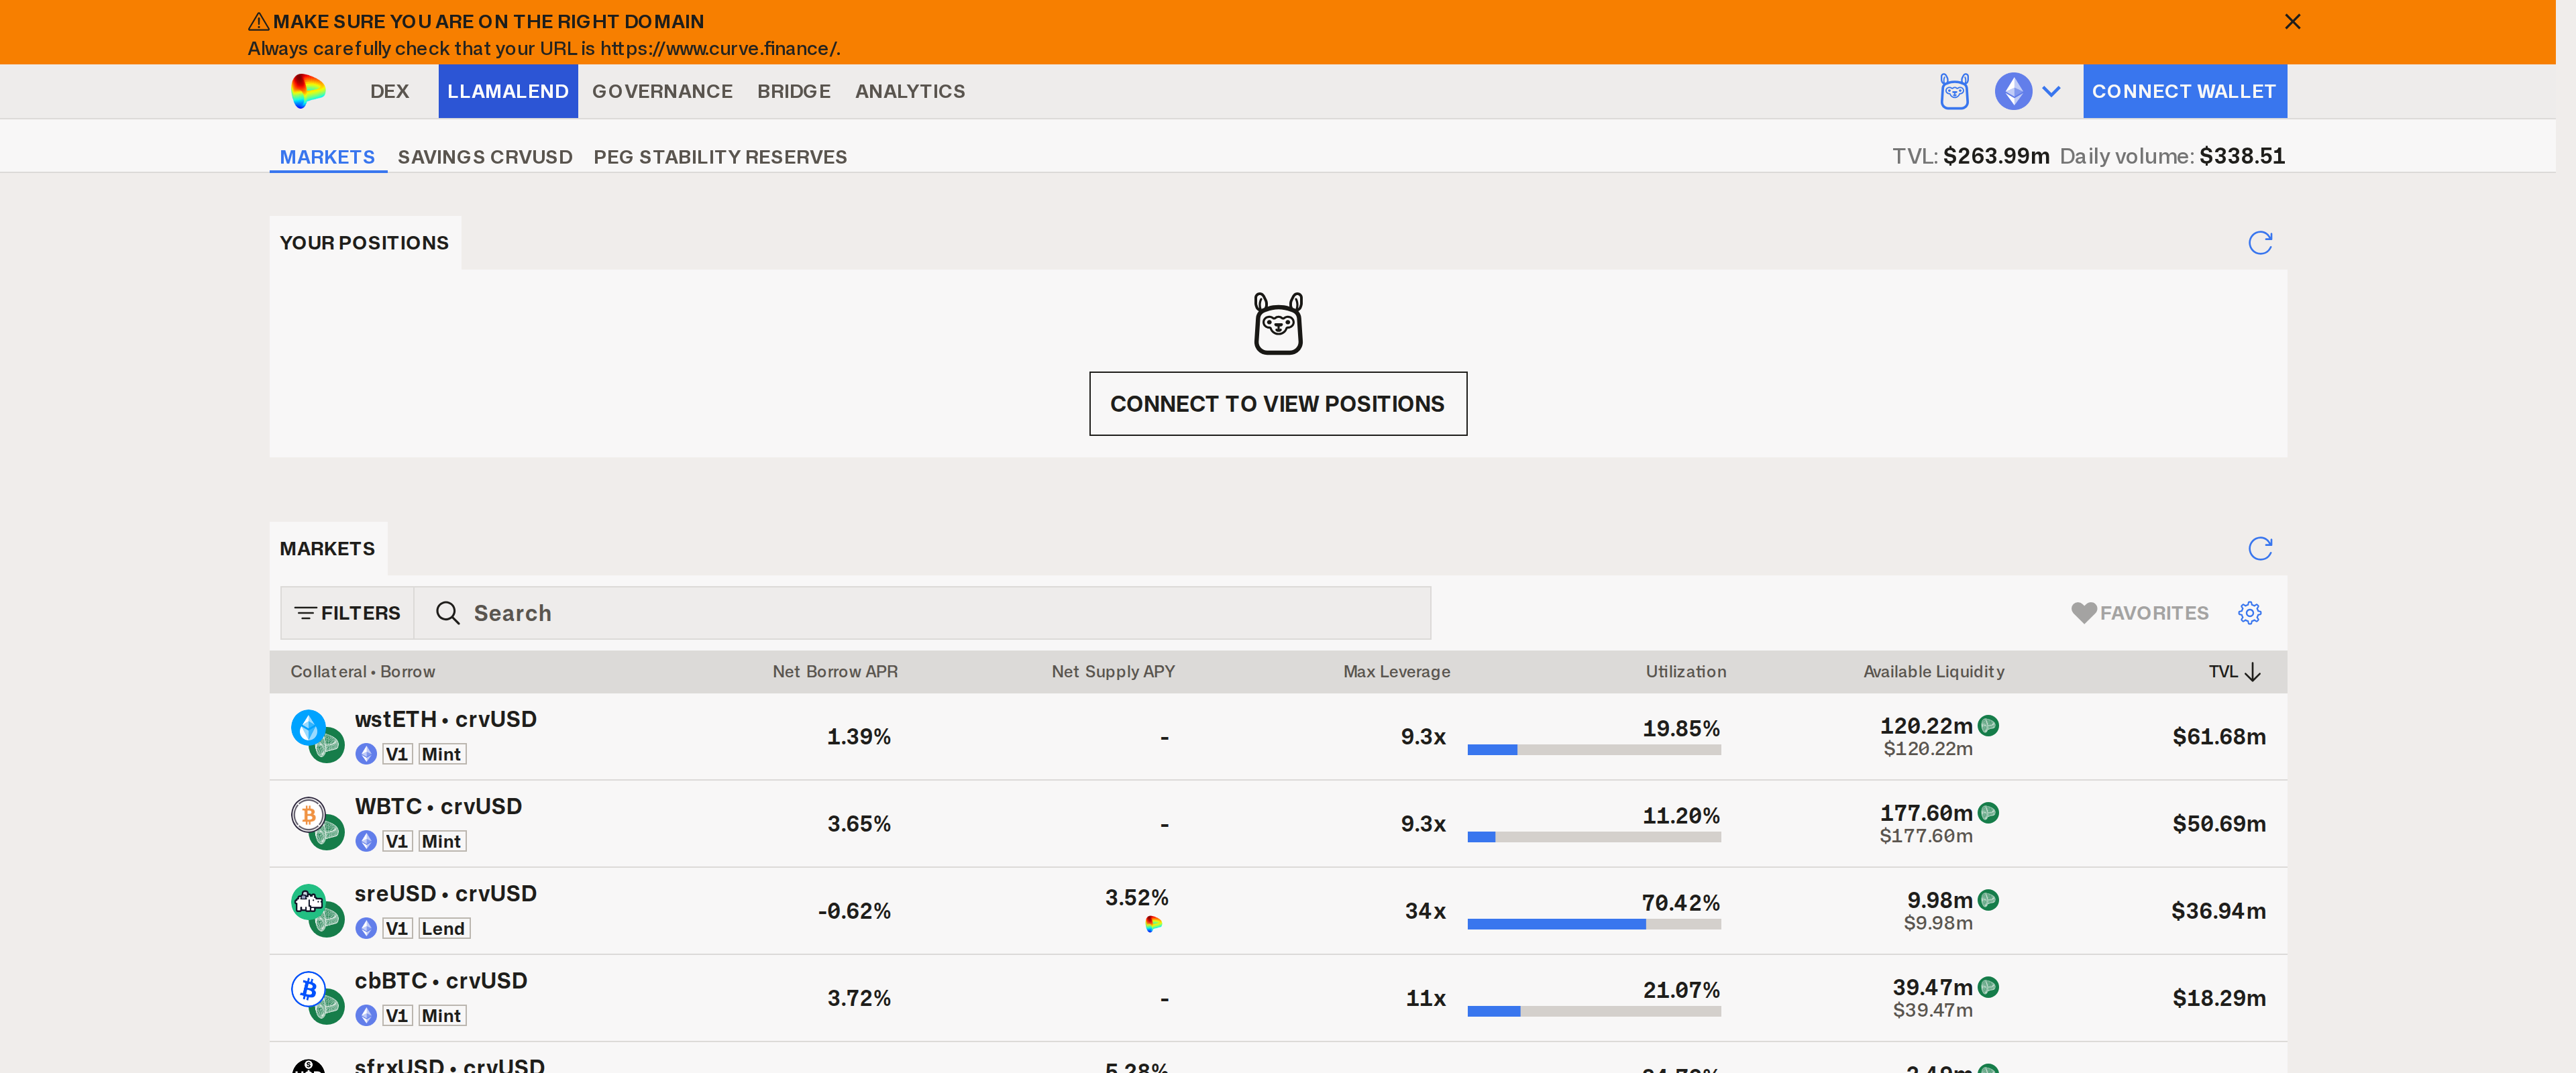The image size is (2576, 1073).
Task: Click crvUSD token icon beside 177.60m liquidity
Action: (1988, 813)
